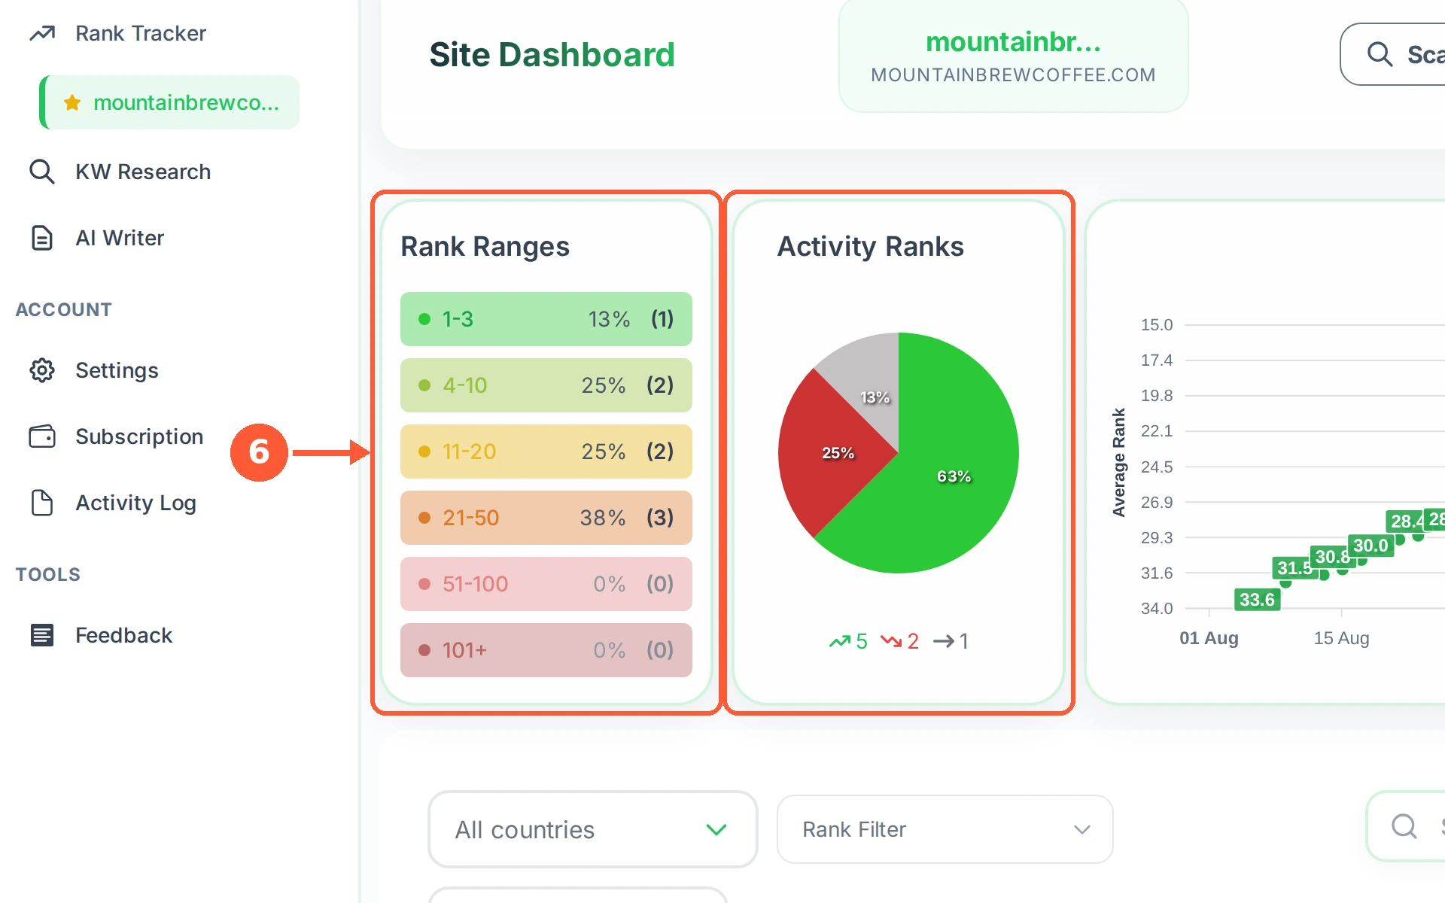This screenshot has width=1445, height=903.
Task: Select the 1-3 rank range row
Action: 546,319
